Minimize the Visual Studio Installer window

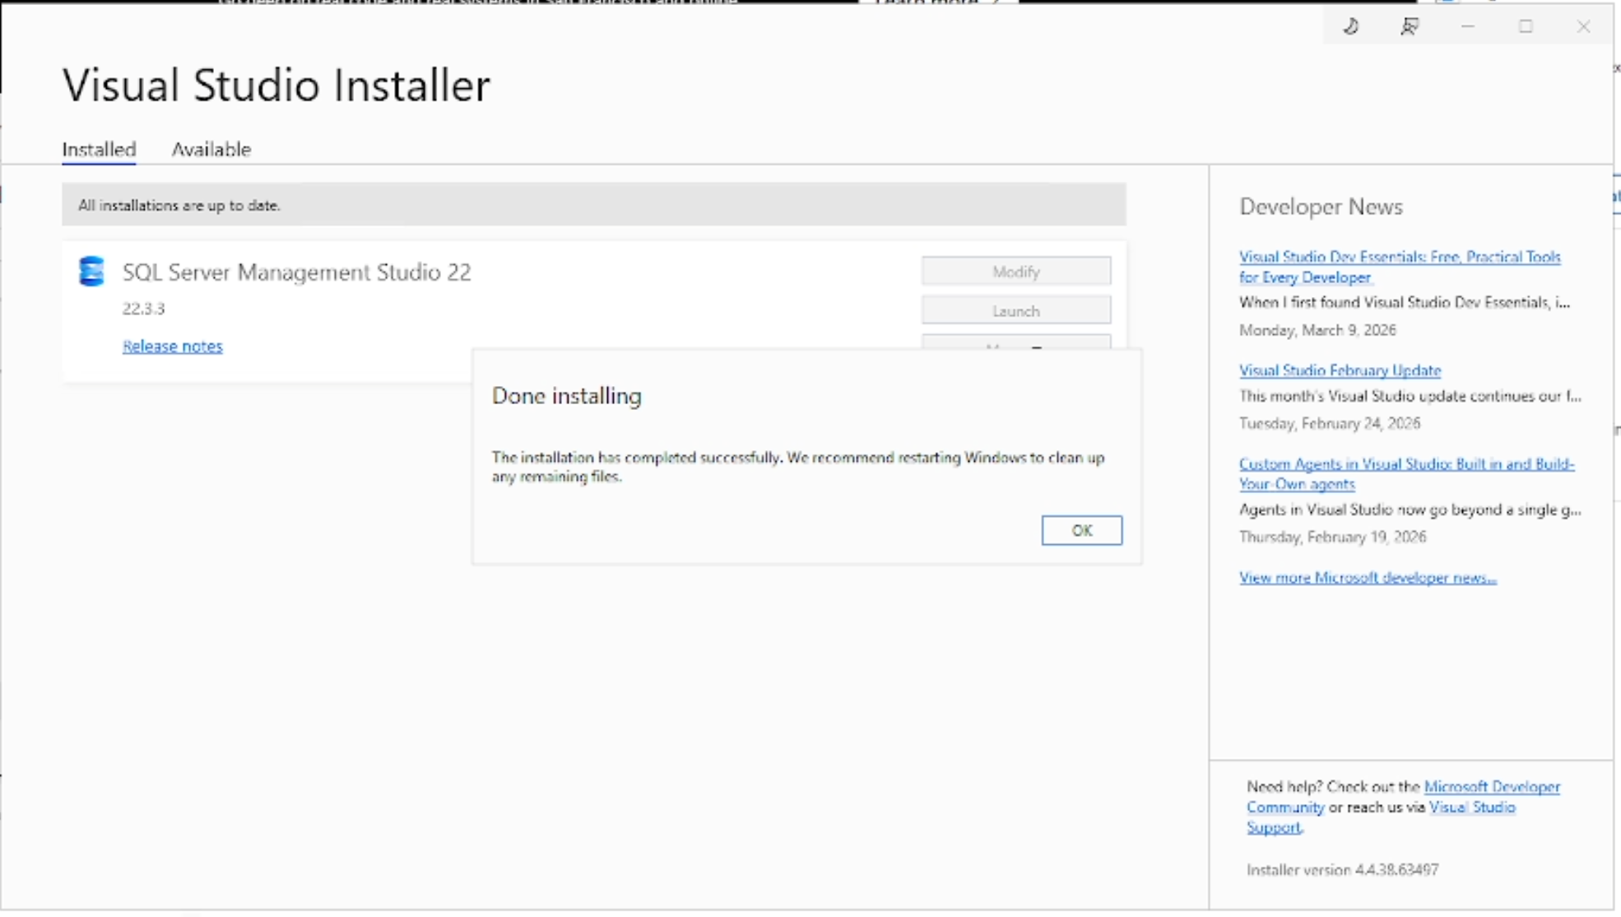coord(1467,26)
